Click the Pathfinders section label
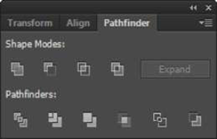 coord(31,95)
